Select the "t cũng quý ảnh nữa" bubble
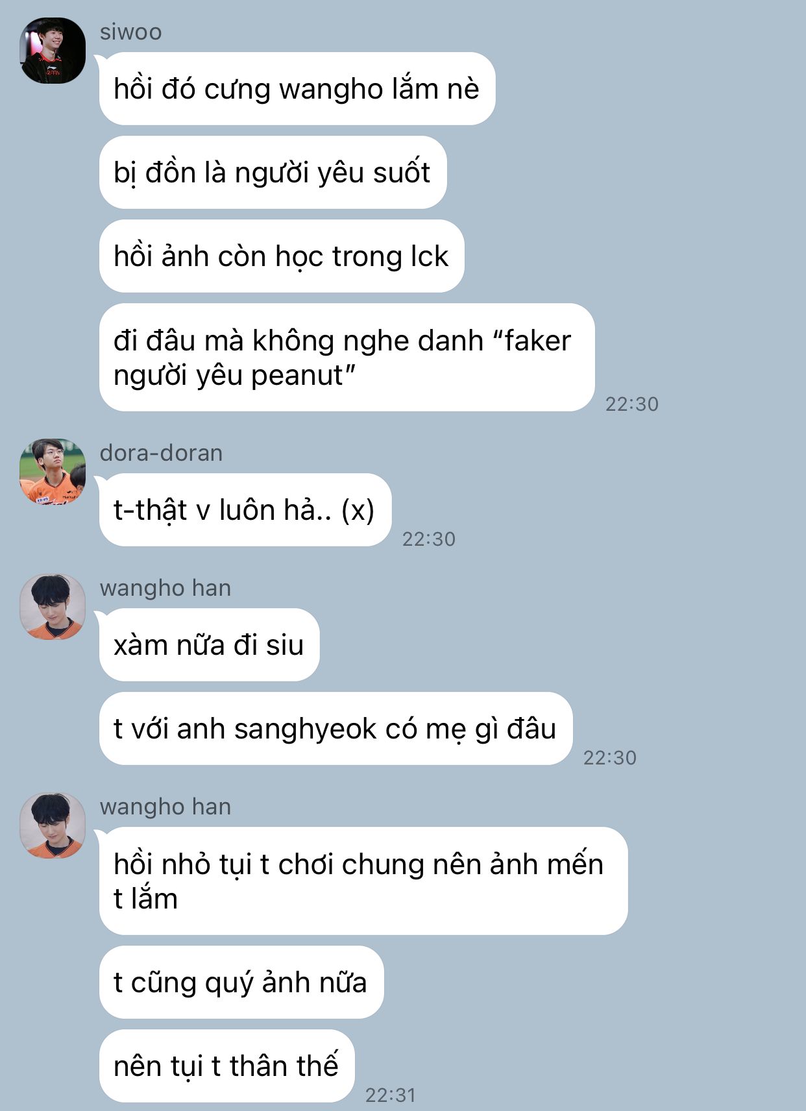Image resolution: width=806 pixels, height=1111 pixels. pos(241,982)
